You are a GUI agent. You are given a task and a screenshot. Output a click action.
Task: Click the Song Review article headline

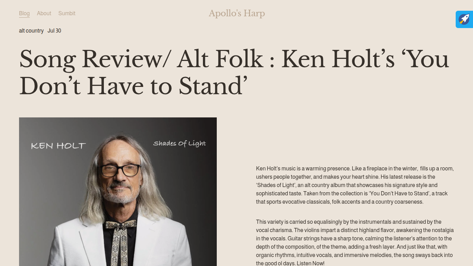pyautogui.click(x=234, y=72)
